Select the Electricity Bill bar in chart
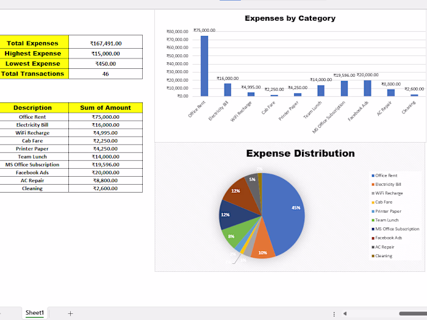Screen dimensions: 427x320 click(228, 90)
